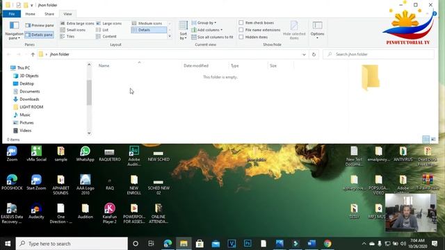The height and width of the screenshot is (250, 445).
Task: Open Photoshop from the taskbar
Action: coord(248,244)
